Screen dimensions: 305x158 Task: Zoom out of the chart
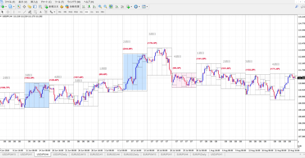click(x=105, y=7)
